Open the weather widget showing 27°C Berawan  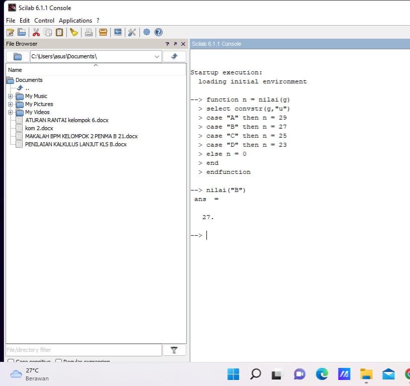[x=29, y=374]
